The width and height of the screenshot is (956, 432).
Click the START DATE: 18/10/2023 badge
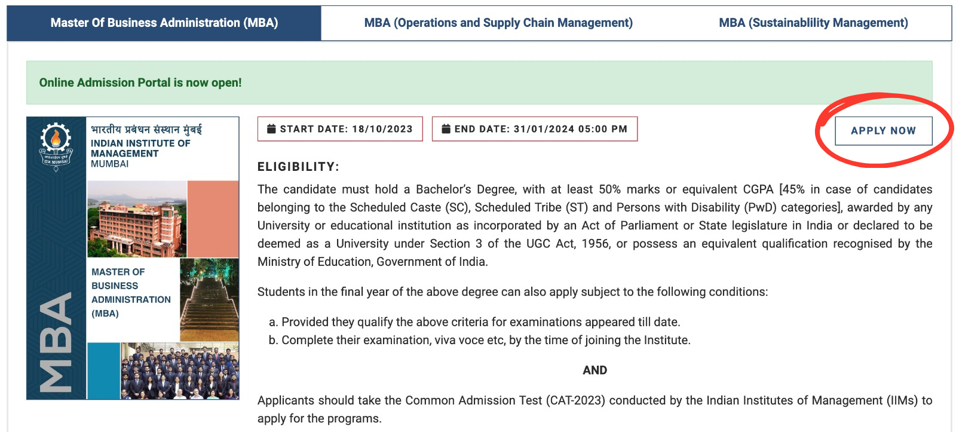339,128
